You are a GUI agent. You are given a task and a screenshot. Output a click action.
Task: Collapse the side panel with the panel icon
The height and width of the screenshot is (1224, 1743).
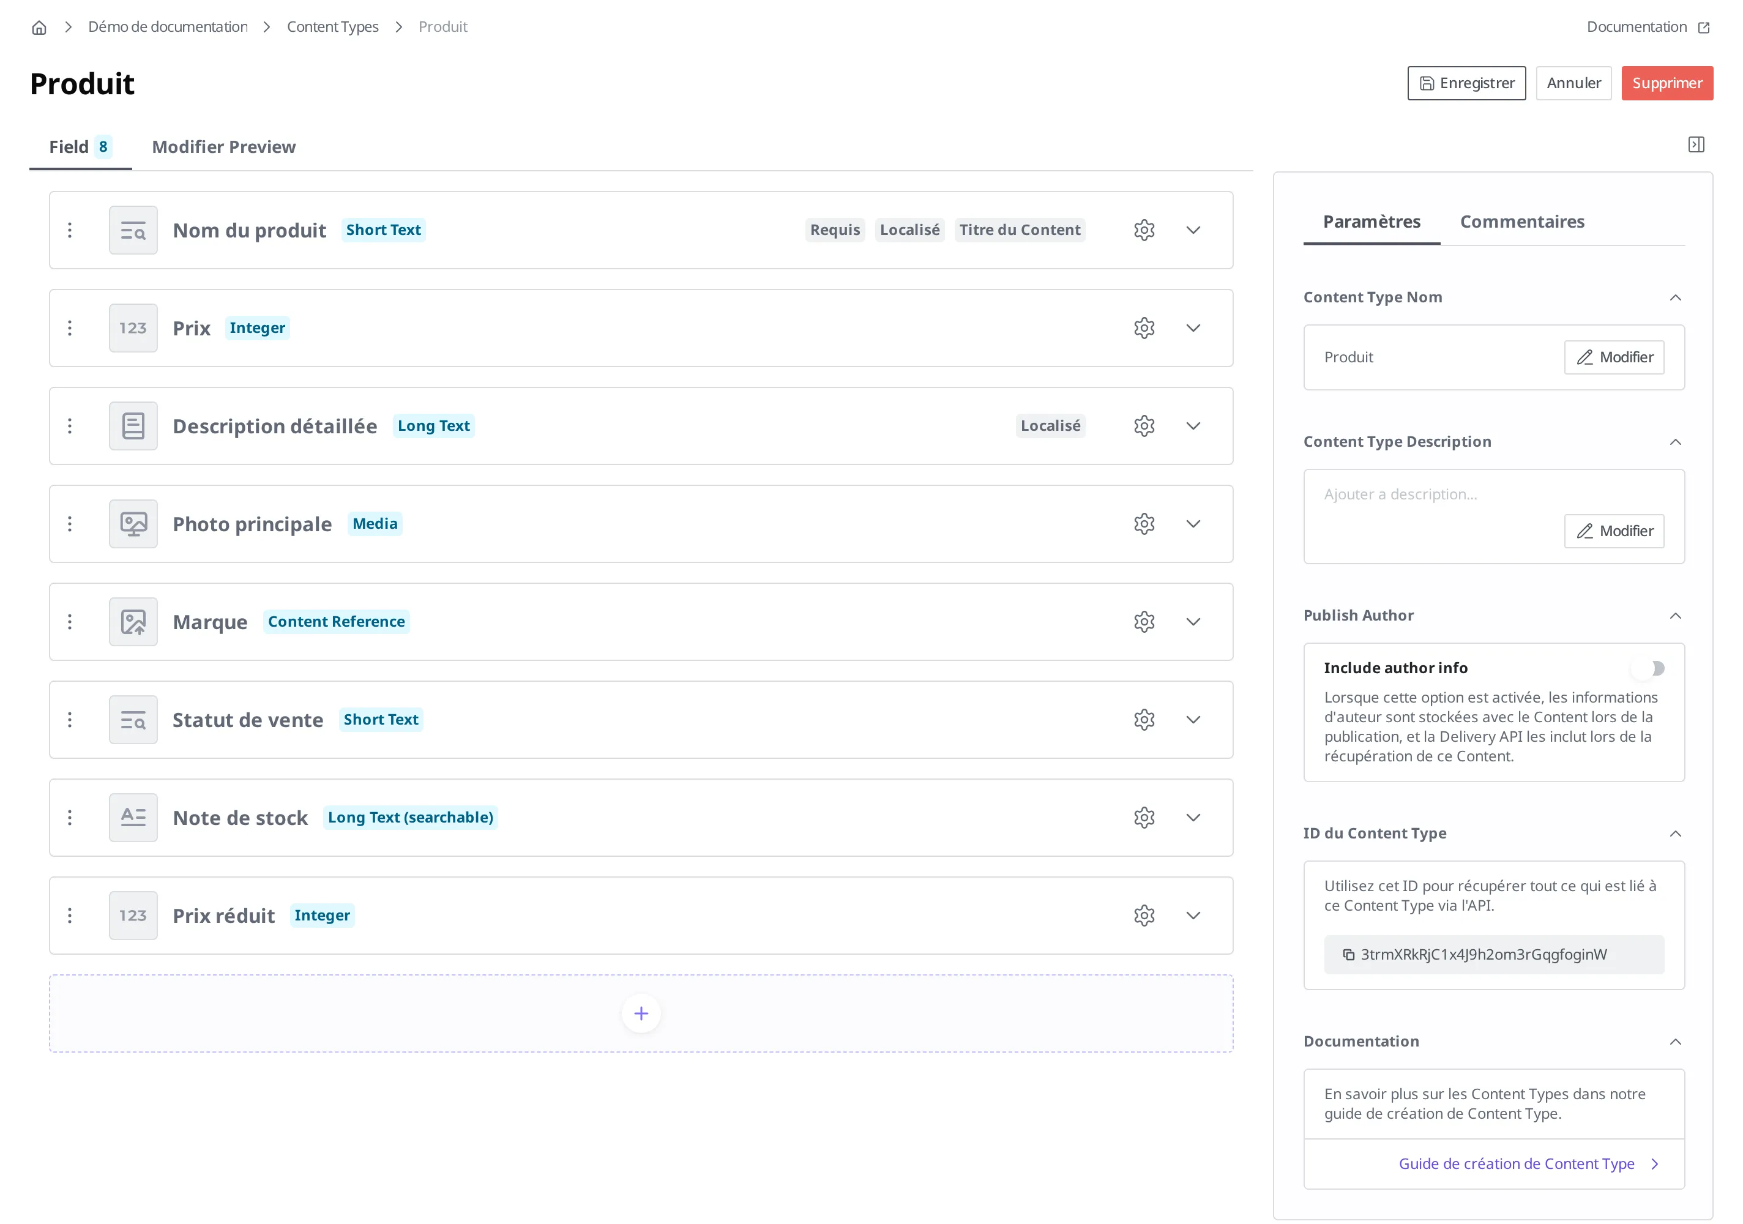coord(1696,144)
